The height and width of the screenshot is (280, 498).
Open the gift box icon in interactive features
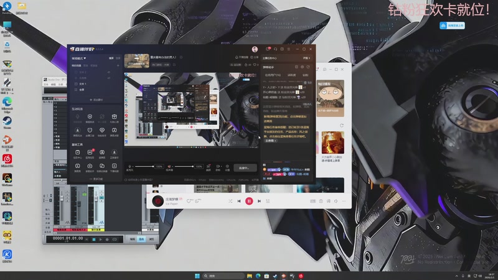115,117
